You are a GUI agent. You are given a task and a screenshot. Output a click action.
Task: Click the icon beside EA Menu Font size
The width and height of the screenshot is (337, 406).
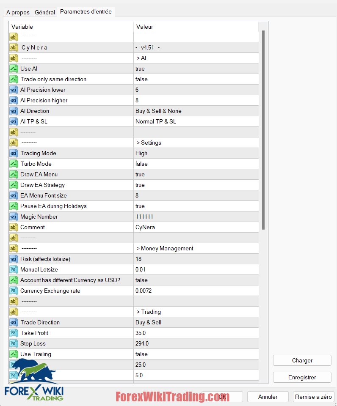[14, 195]
